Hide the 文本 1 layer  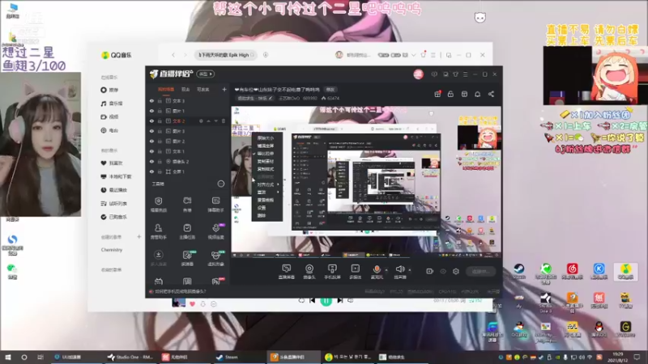(151, 151)
